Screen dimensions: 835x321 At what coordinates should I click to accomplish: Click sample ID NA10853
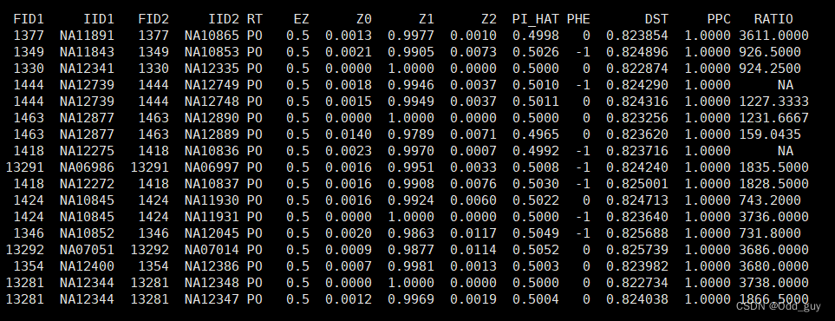tap(212, 53)
